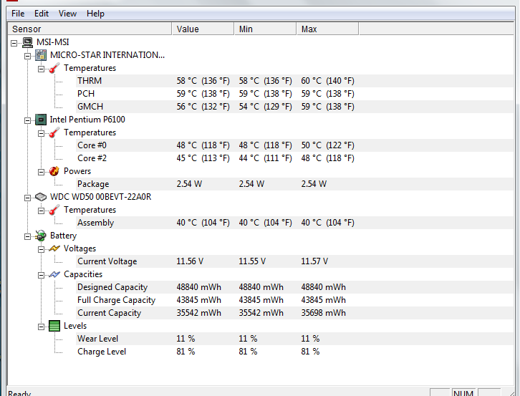This screenshot has height=396, width=520.
Task: Select the Package power row
Action: pos(294,184)
